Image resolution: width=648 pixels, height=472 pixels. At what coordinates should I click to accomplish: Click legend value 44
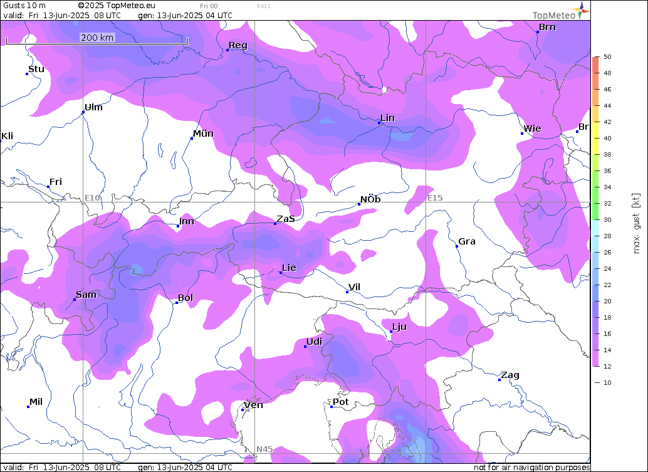(x=607, y=105)
